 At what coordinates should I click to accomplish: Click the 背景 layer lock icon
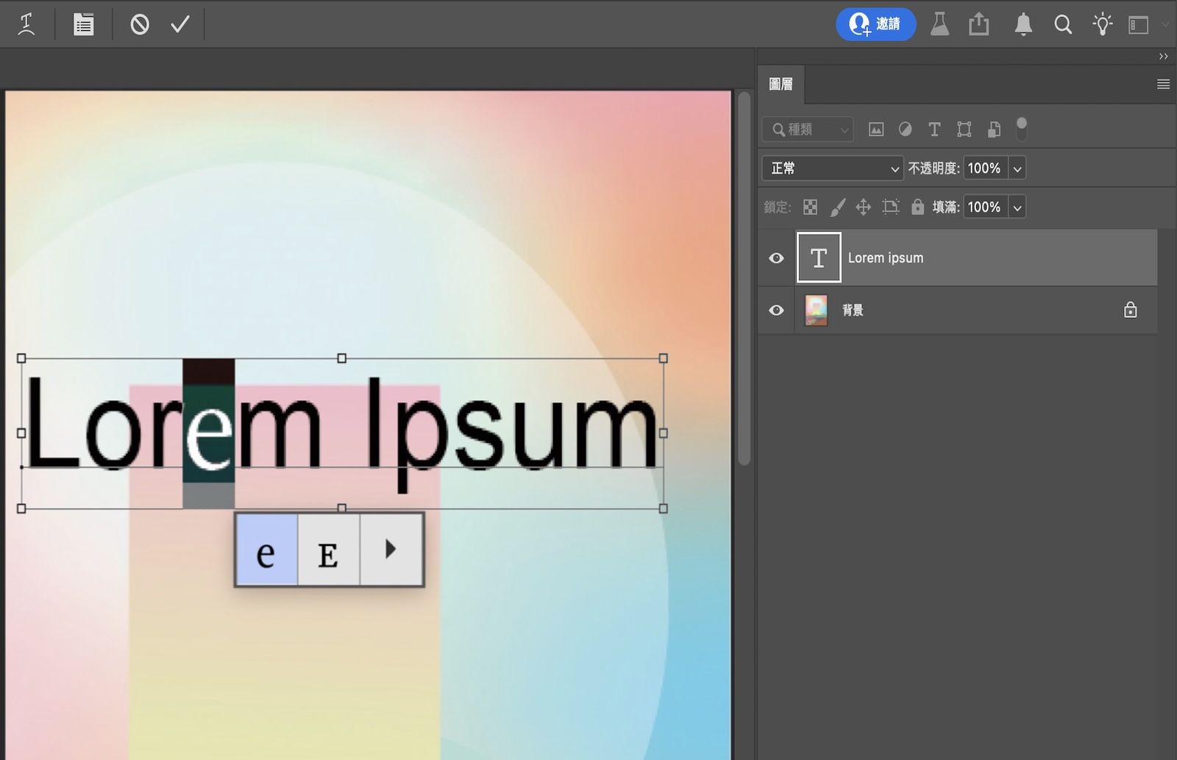tap(1130, 310)
